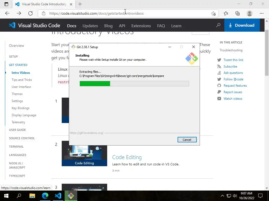Open the Edge Settings and more menu
Image resolution: width=269 pixels, height=201 pixels.
pos(261,13)
